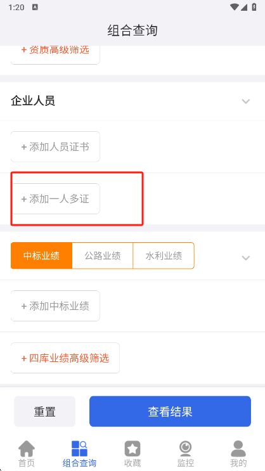Tap the 组合查询 grid search icon
The image size is (265, 471).
[x=79, y=449]
